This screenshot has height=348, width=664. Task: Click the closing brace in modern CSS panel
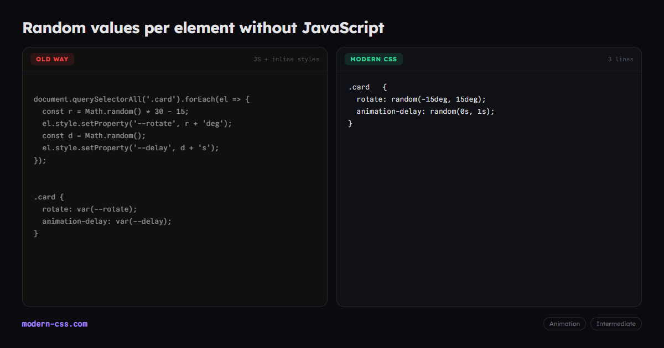click(350, 124)
